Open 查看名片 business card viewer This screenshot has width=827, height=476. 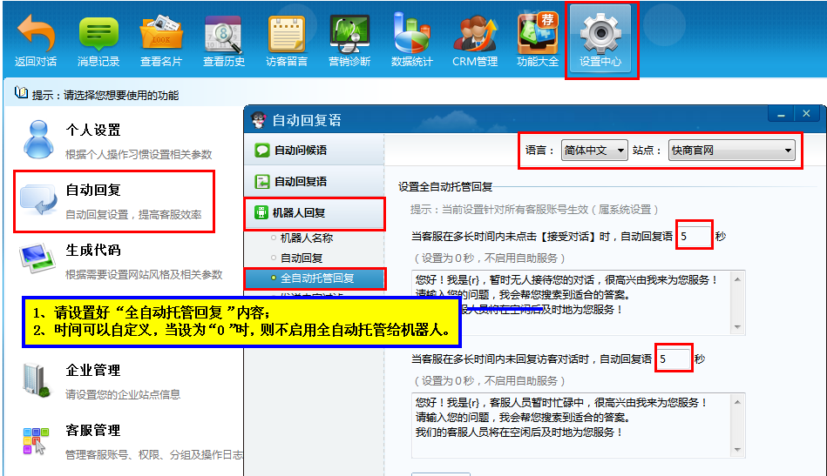click(x=161, y=35)
